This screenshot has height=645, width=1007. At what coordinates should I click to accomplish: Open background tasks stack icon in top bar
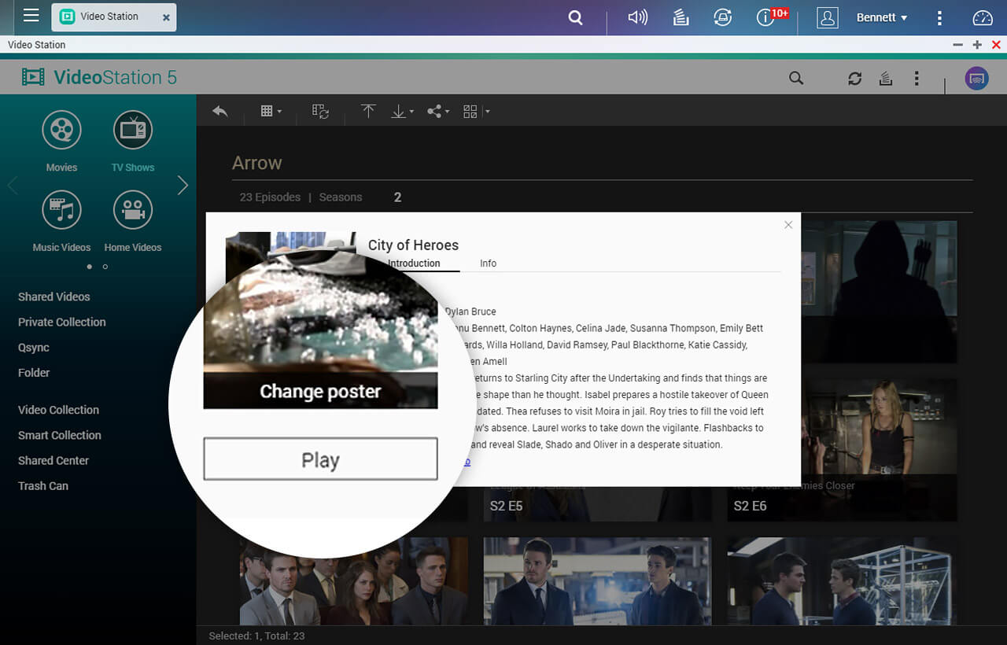[x=681, y=17]
